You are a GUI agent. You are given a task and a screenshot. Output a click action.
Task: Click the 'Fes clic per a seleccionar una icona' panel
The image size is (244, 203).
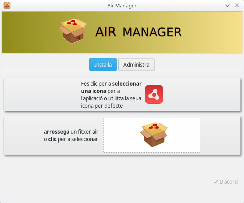click(x=122, y=95)
